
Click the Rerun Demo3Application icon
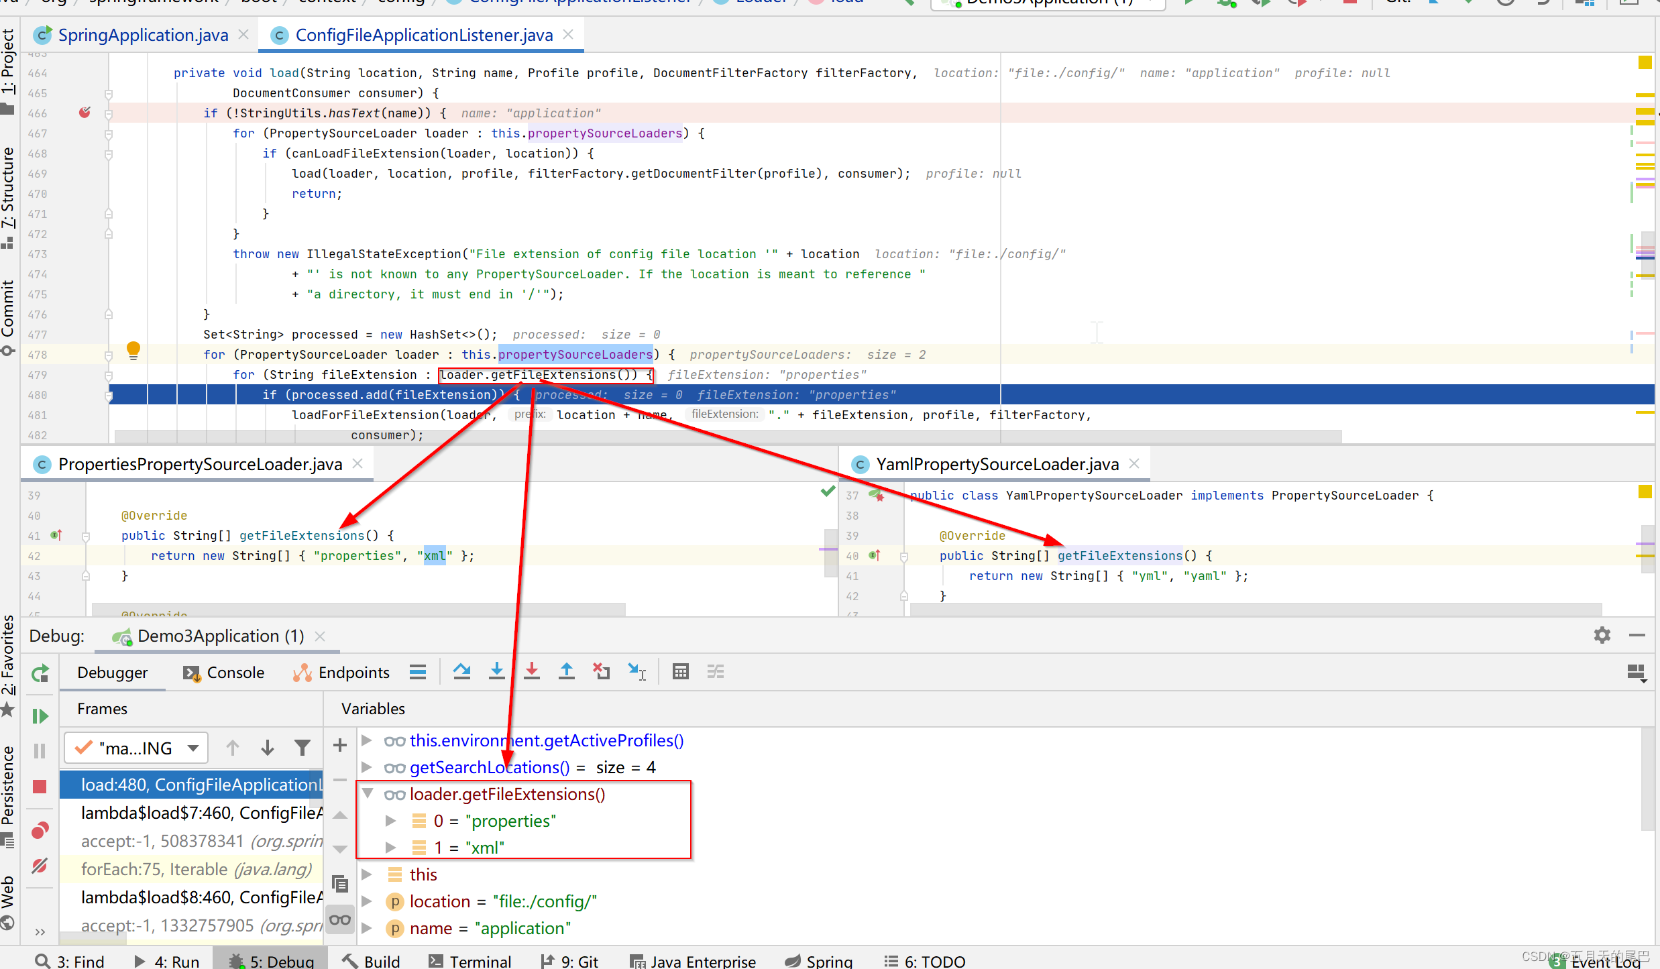[40, 673]
